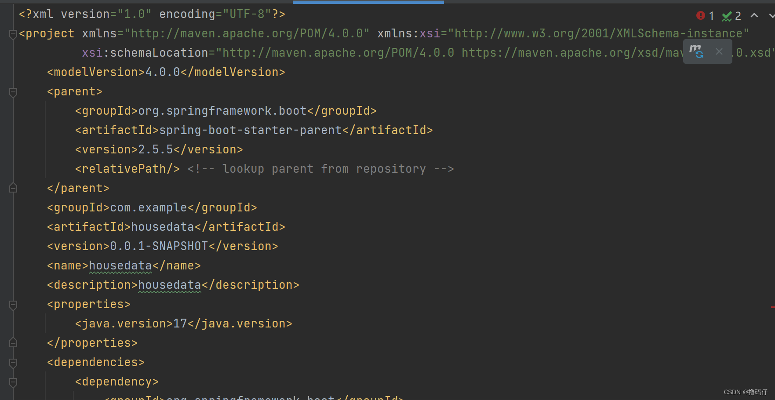This screenshot has width=775, height=400.
Task: Click the parent version 2.5.5
Action: click(156, 149)
